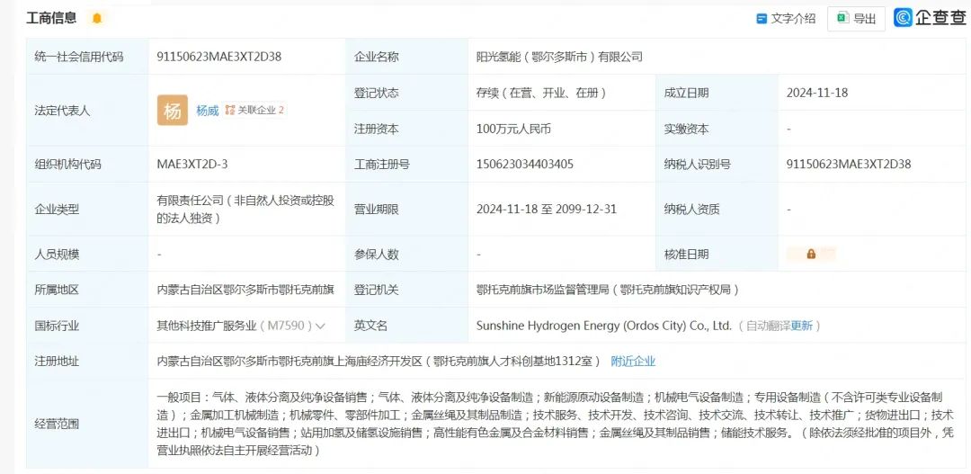Select registered address ending 1312室

tap(379, 362)
